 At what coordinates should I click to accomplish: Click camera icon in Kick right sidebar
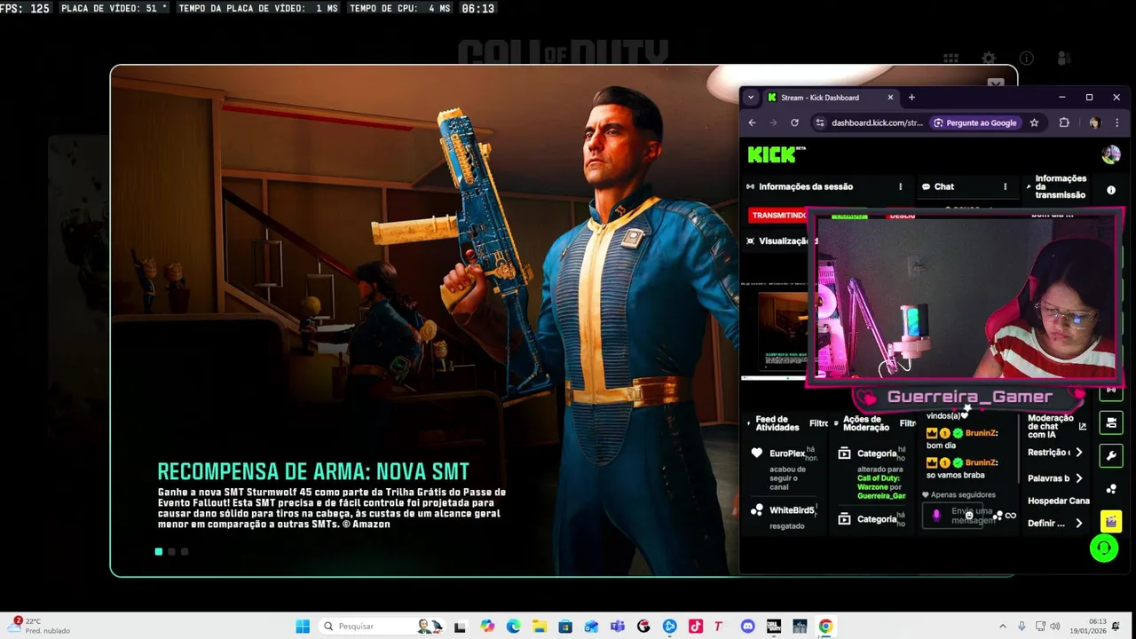(x=1110, y=422)
